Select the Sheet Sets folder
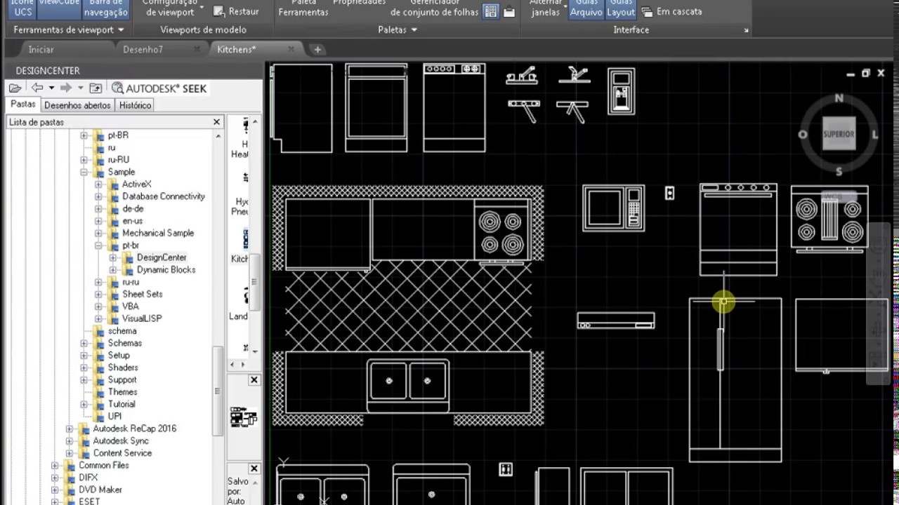This screenshot has width=899, height=505. [x=143, y=294]
